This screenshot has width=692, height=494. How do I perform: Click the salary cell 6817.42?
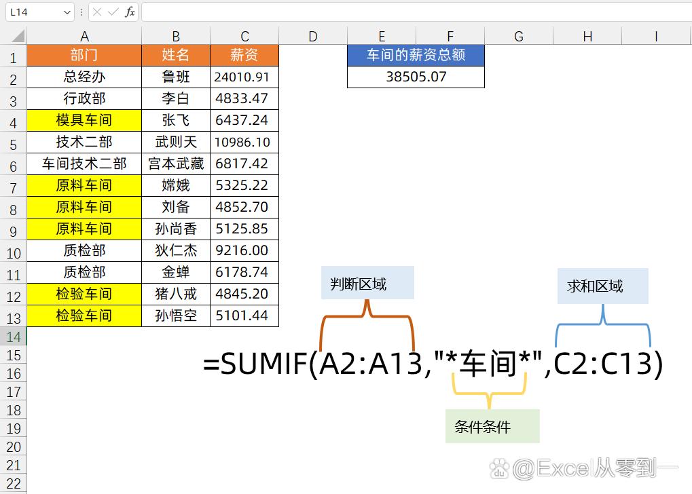244,164
